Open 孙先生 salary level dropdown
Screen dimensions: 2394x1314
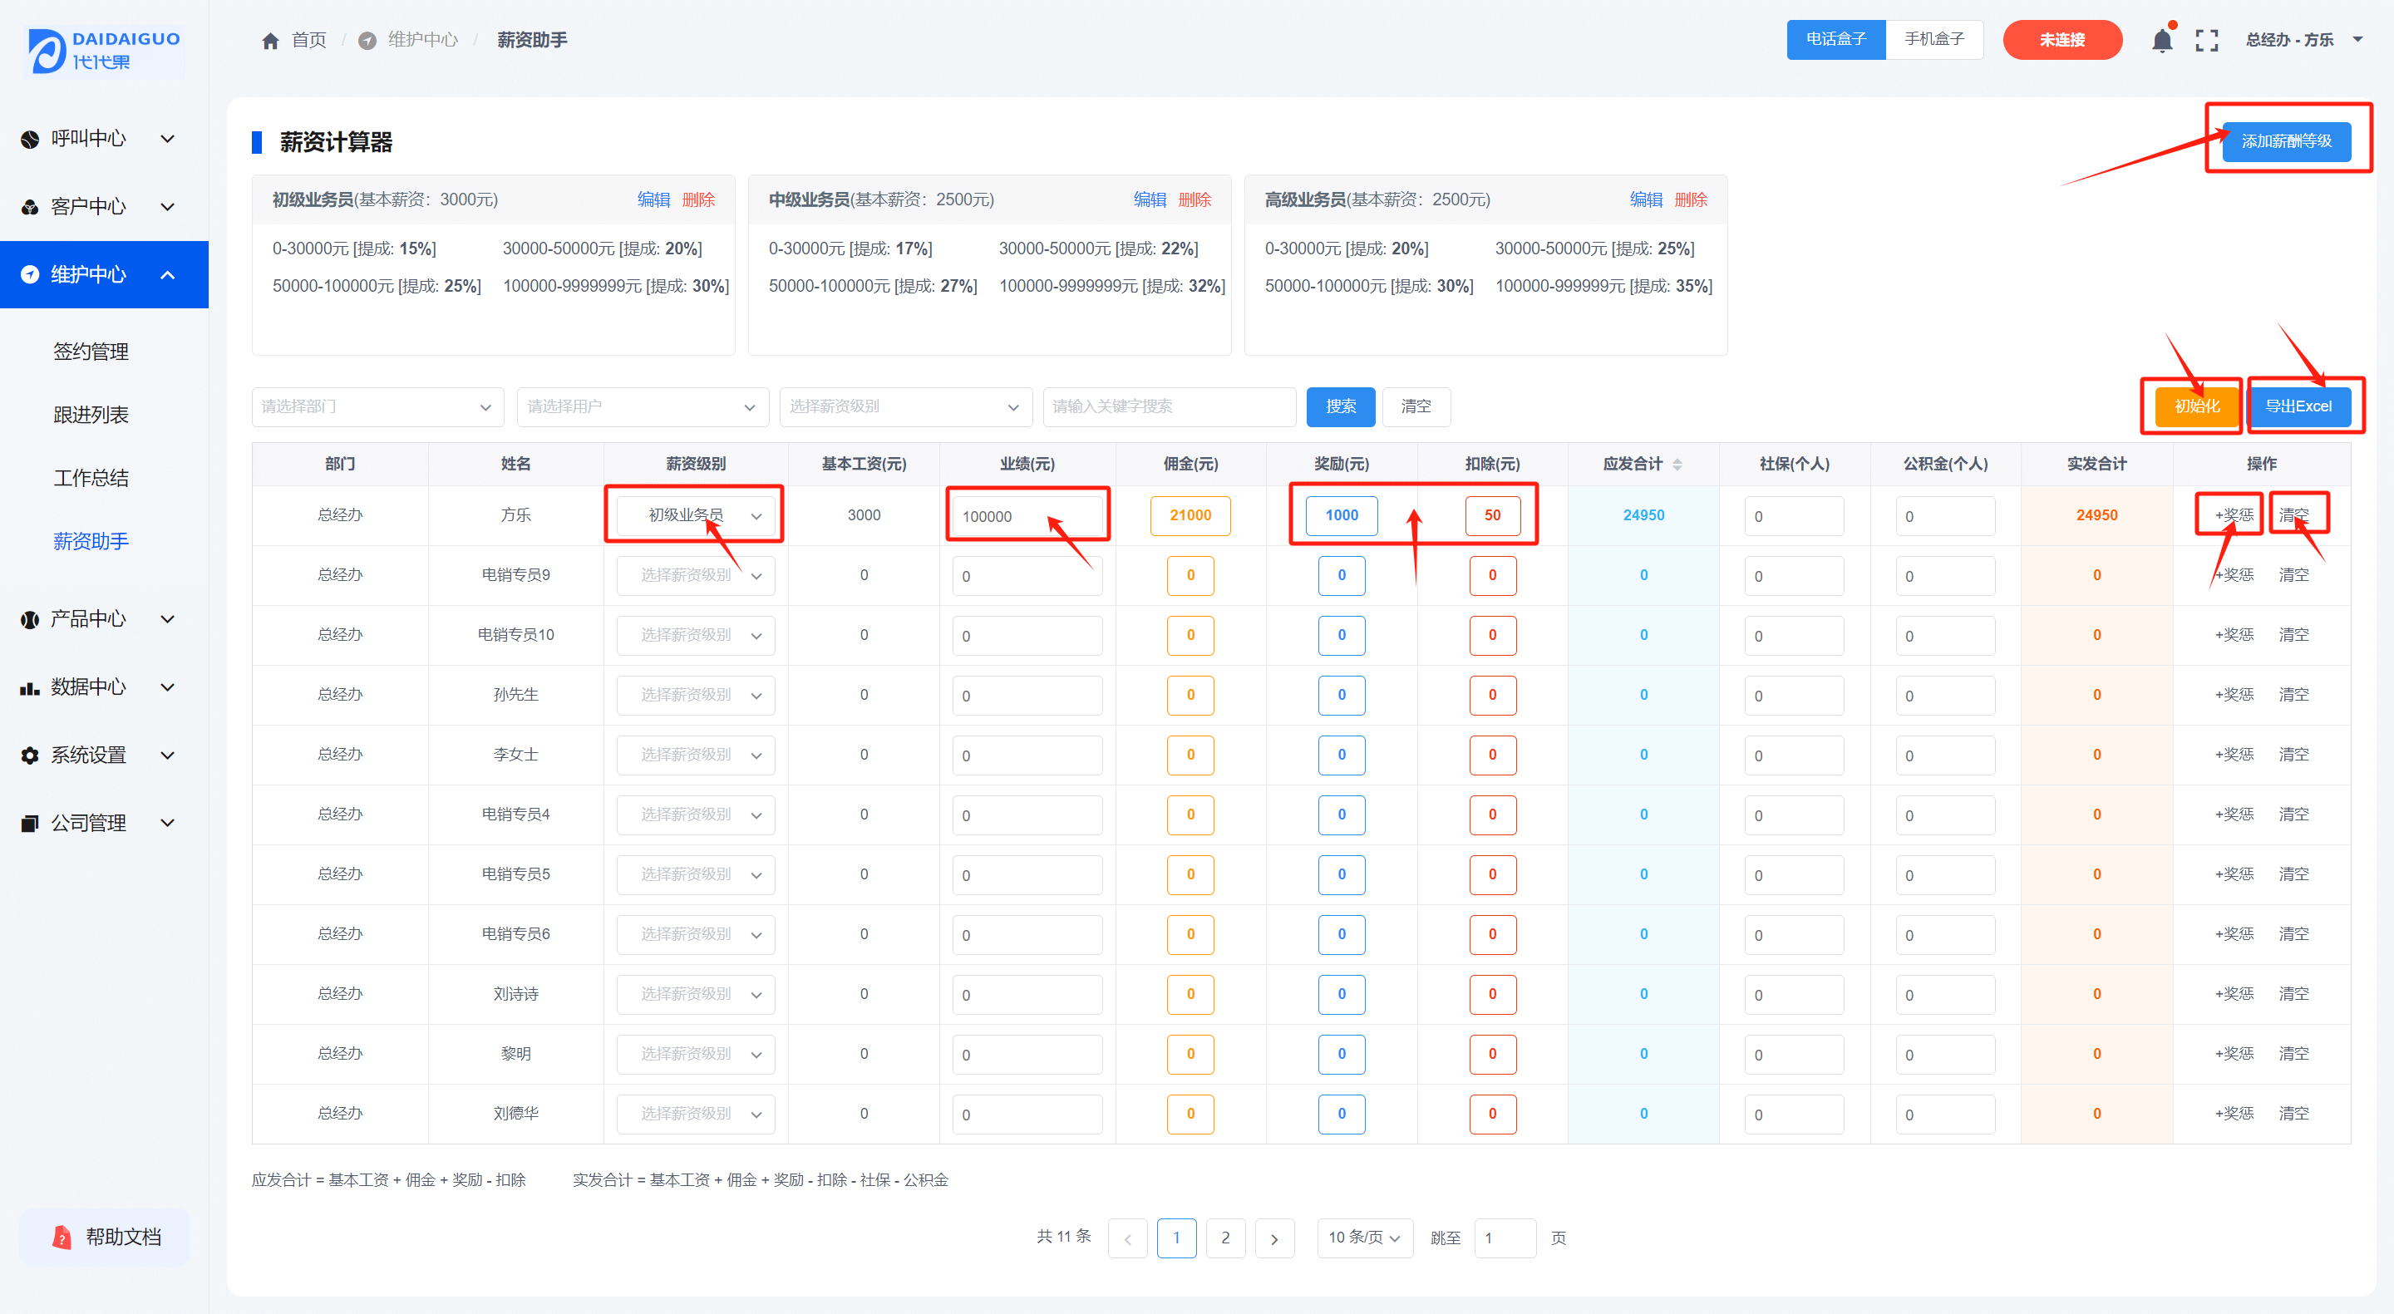click(x=695, y=695)
